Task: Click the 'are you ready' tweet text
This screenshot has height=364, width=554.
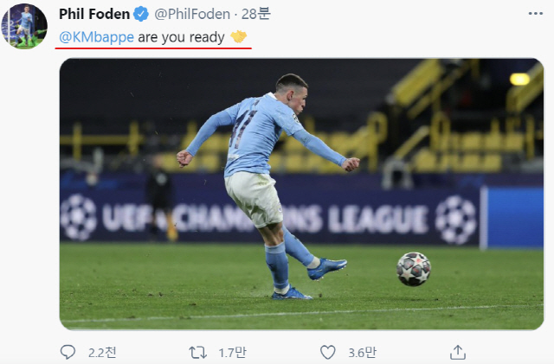Action: click(181, 37)
